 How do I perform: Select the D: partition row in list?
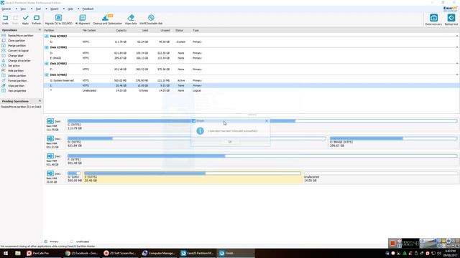tap(252, 53)
